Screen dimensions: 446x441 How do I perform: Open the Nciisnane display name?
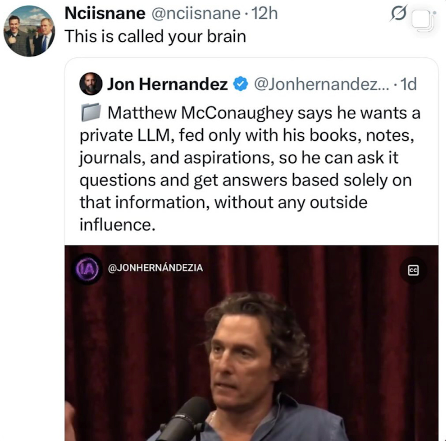tap(105, 13)
